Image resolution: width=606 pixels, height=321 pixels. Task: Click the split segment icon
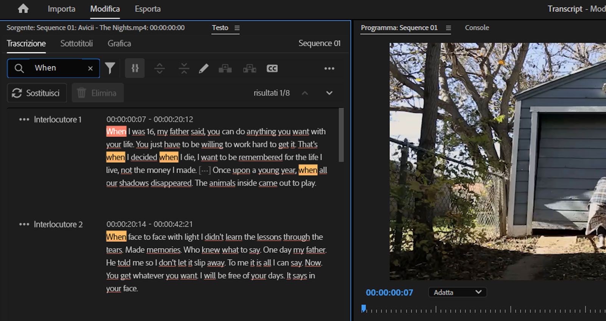(159, 69)
